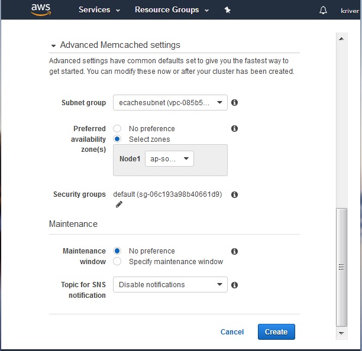Screen dimensions: 362x351
Task: Open the Subnet group dropdown
Action: point(170,103)
